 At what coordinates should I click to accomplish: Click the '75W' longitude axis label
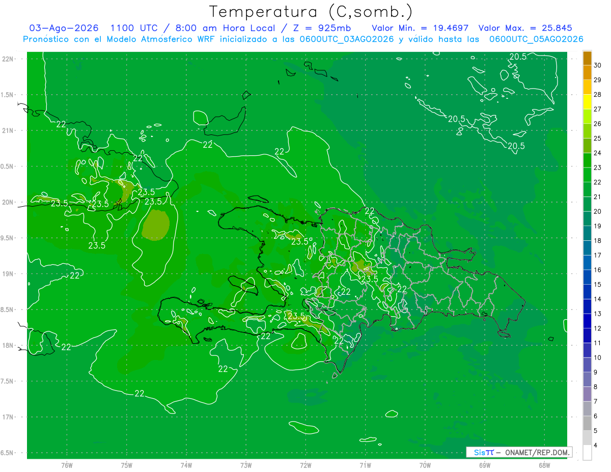[x=126, y=465]
